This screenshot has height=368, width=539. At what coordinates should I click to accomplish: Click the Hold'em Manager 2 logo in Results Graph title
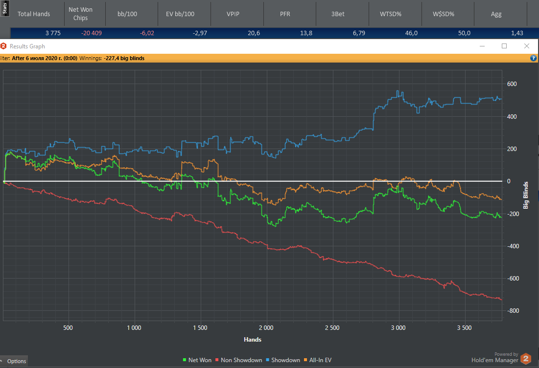pyautogui.click(x=3, y=46)
